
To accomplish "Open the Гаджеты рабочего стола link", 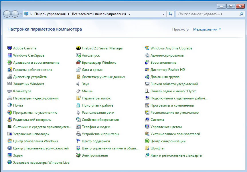I will 33,70.
